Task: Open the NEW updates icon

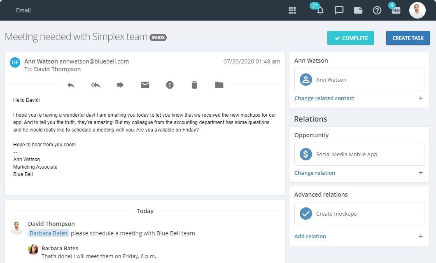Action: [396, 10]
